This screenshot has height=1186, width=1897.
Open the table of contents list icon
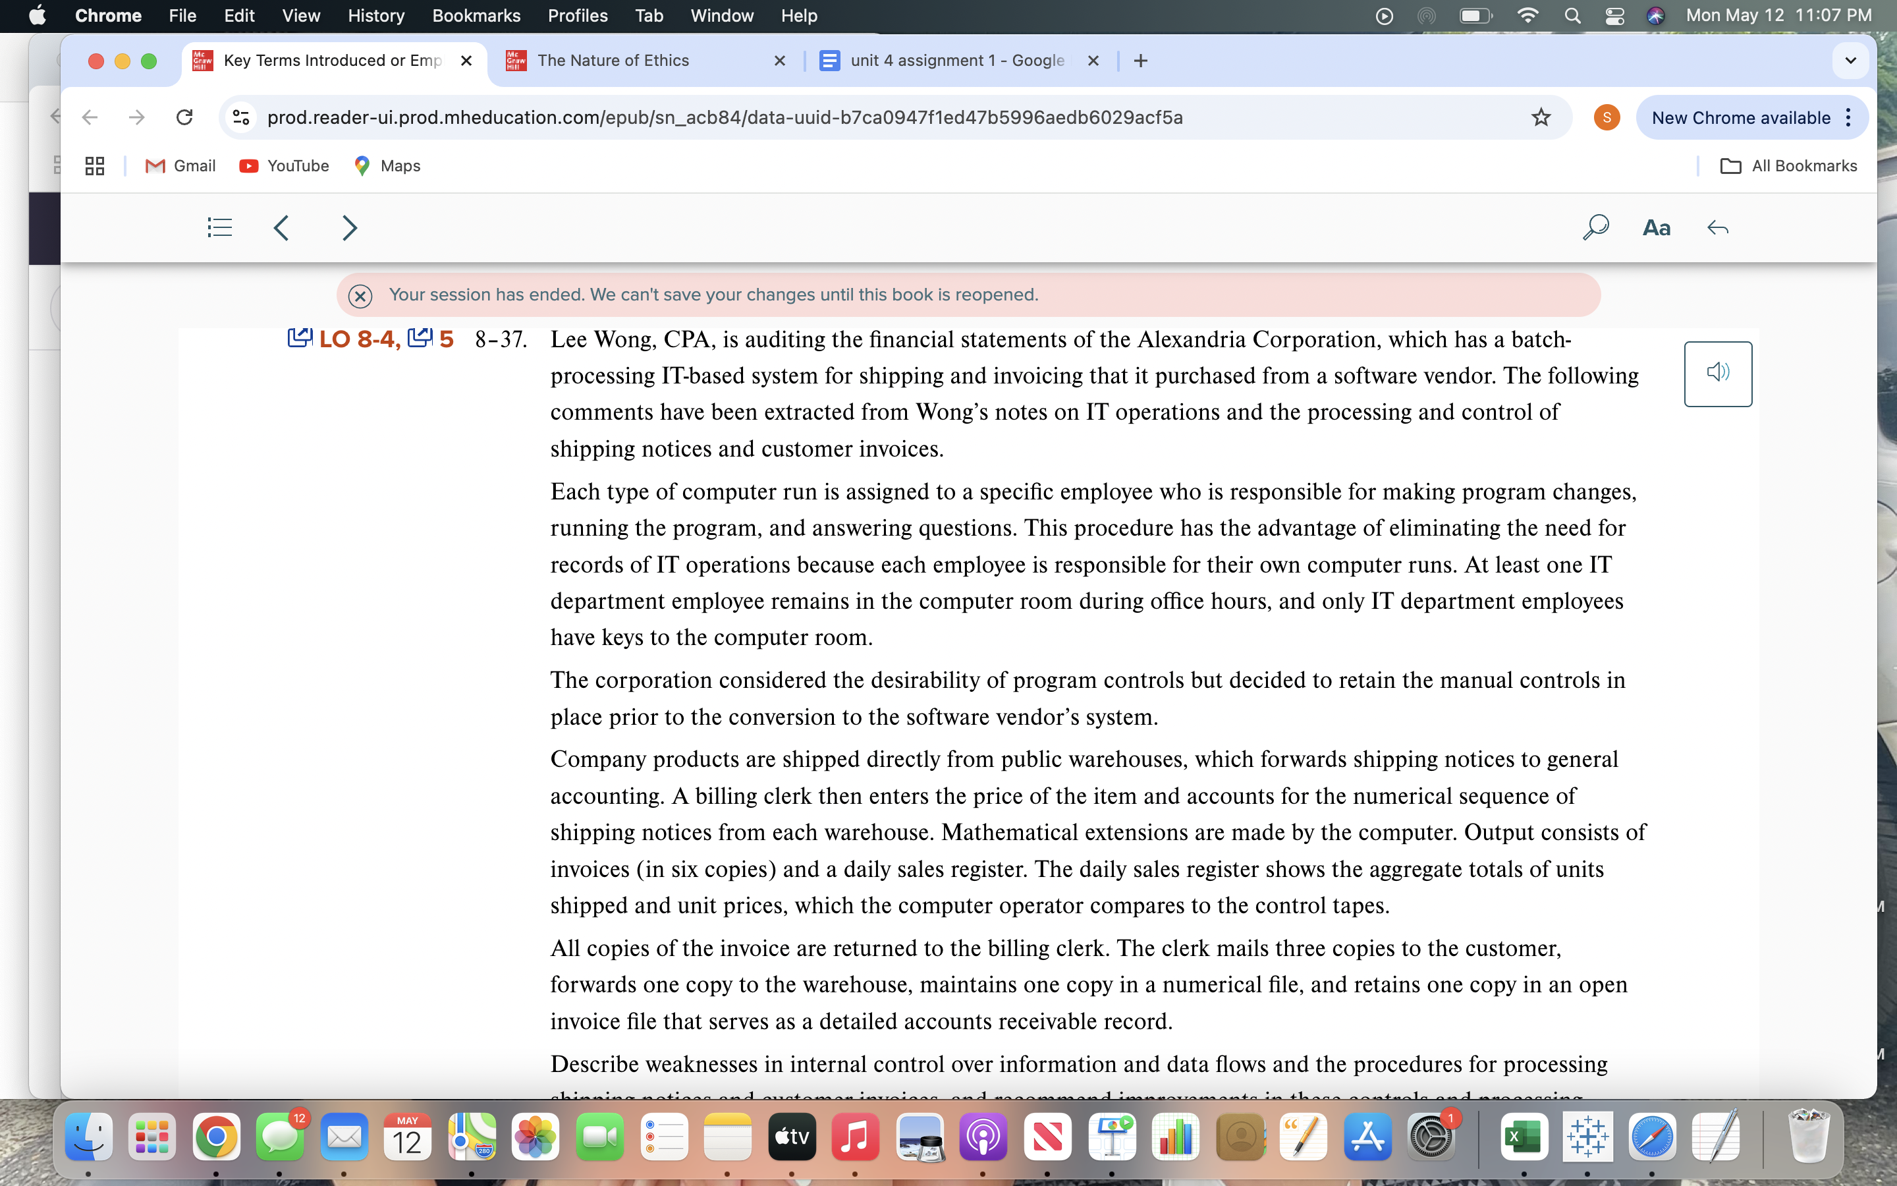(x=219, y=227)
